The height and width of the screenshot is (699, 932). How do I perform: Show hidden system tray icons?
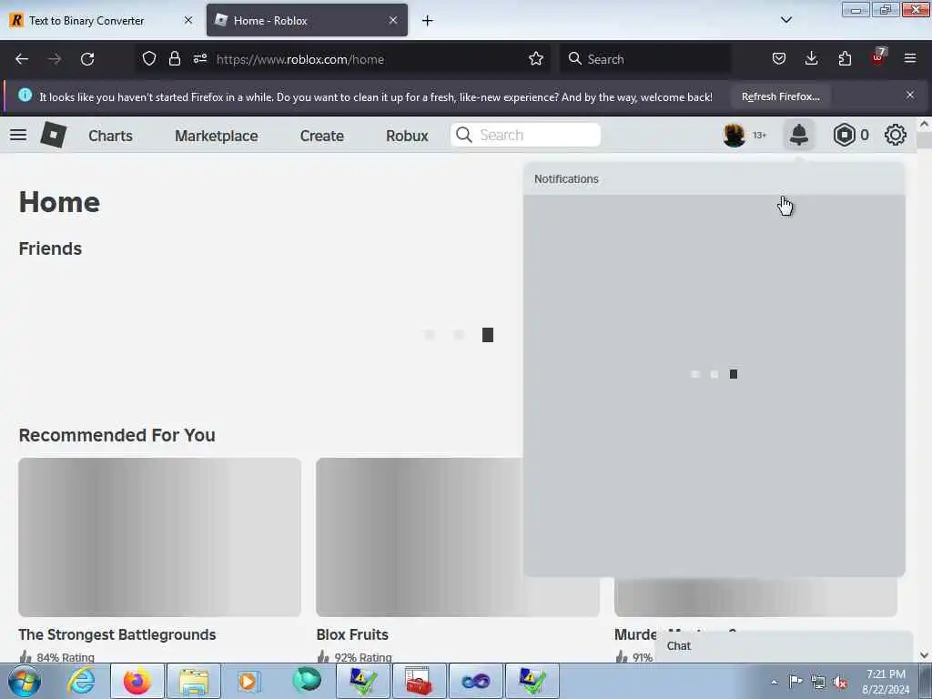pyautogui.click(x=774, y=682)
